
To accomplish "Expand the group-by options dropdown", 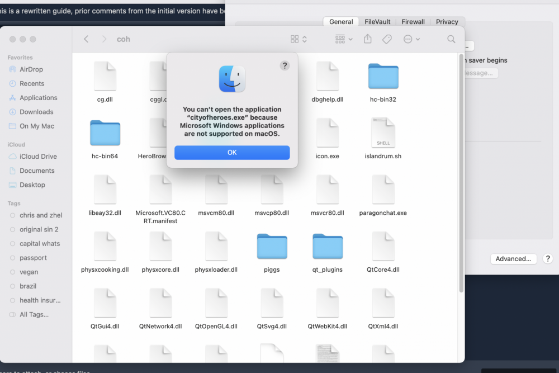I will pyautogui.click(x=343, y=39).
